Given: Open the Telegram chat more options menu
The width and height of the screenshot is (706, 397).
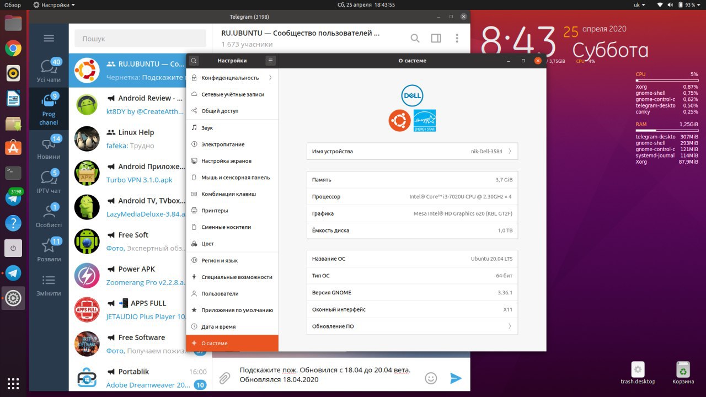Looking at the screenshot, I should 457,38.
